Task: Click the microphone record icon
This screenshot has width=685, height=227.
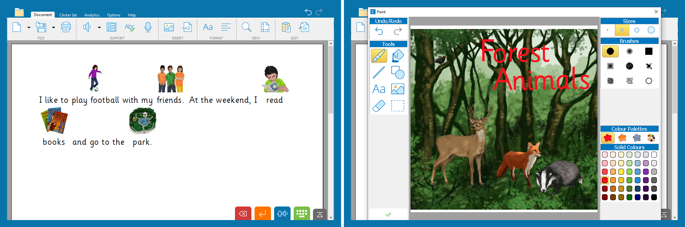Action: (x=148, y=27)
